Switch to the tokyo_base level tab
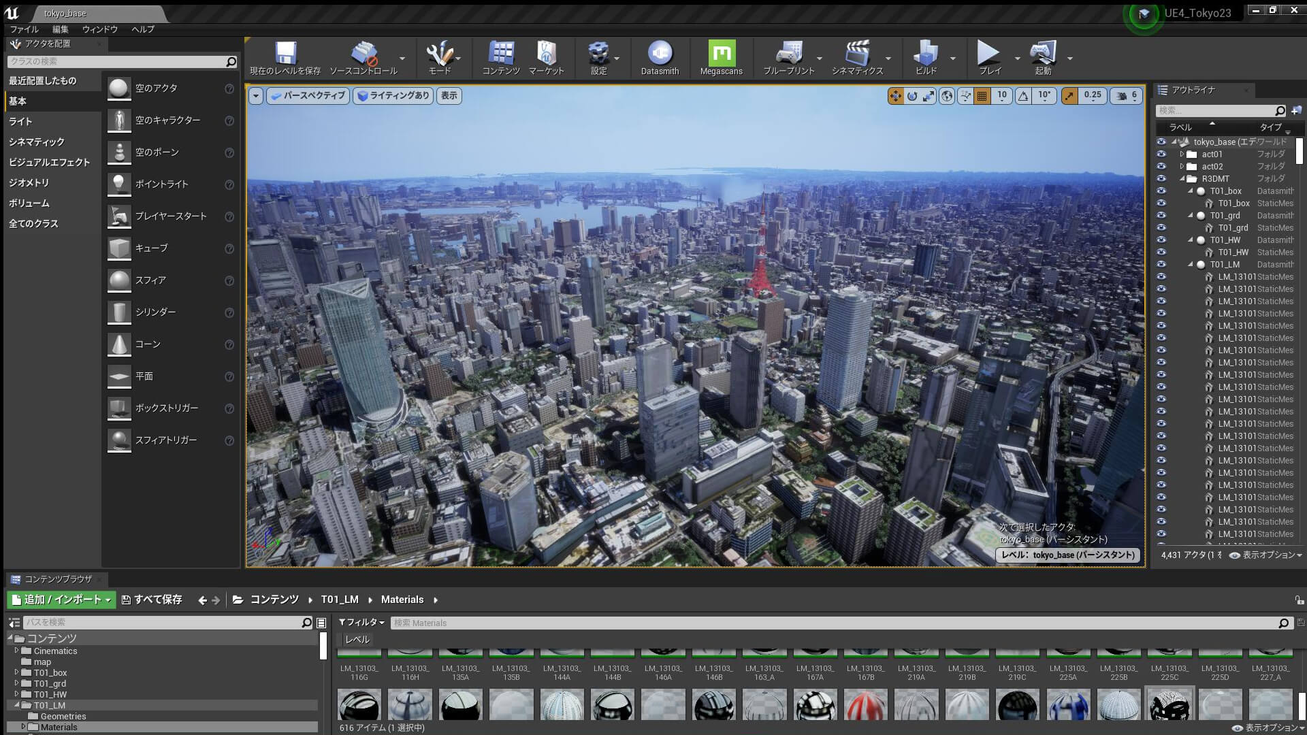This screenshot has height=735, width=1307. point(66,13)
